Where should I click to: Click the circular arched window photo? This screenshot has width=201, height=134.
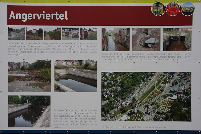coord(158,9)
